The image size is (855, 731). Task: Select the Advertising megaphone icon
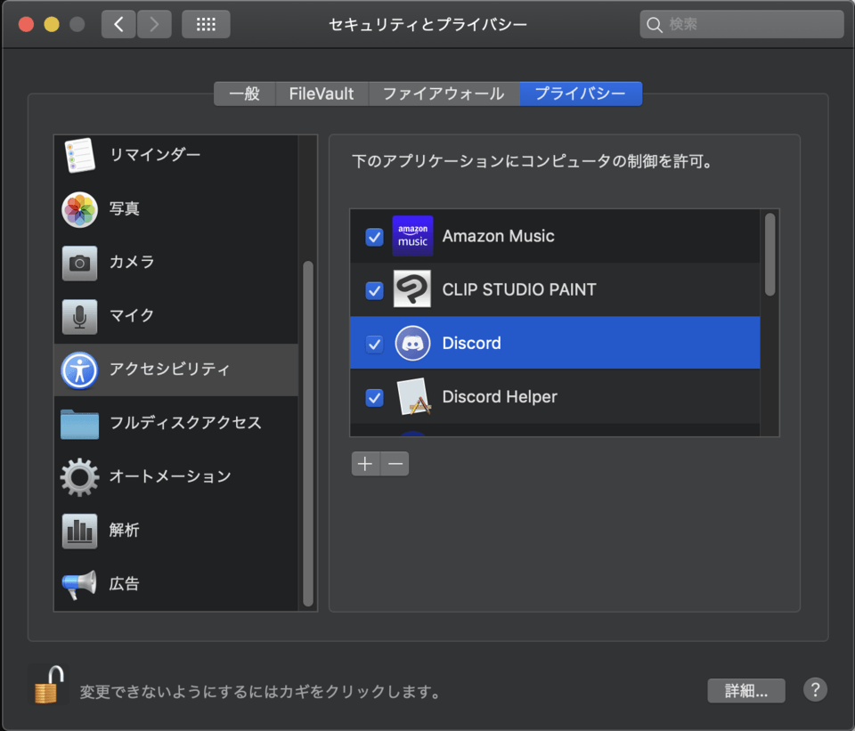79,584
